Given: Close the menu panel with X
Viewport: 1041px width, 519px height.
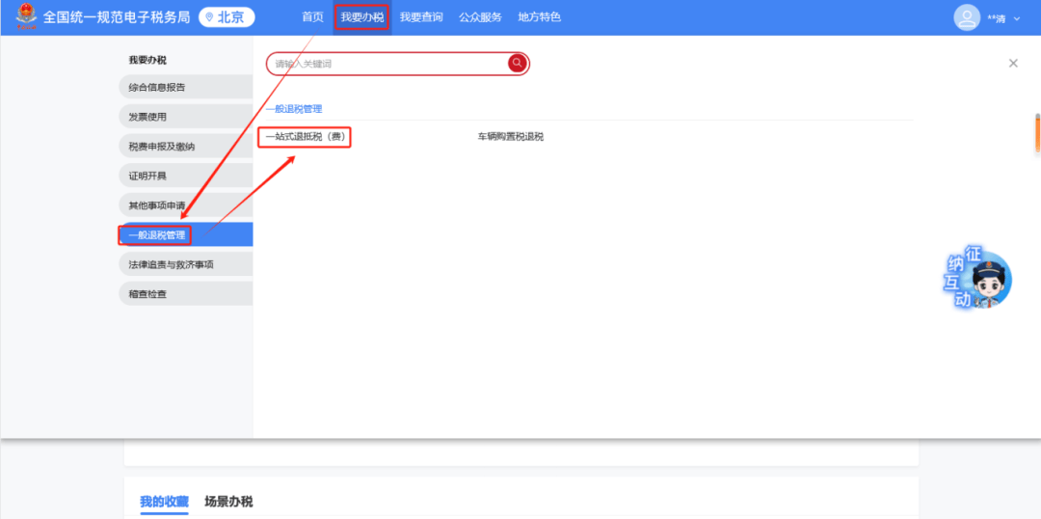Looking at the screenshot, I should coord(1013,64).
